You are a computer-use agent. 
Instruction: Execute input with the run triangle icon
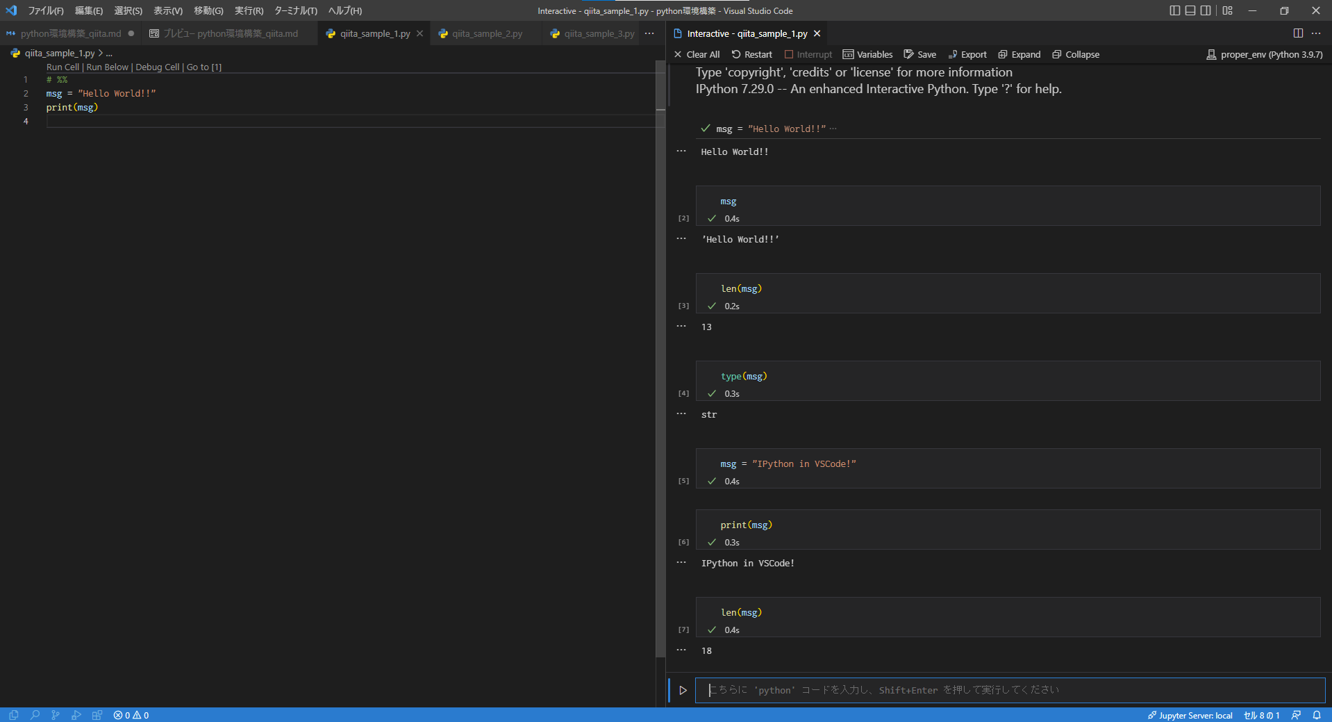pyautogui.click(x=683, y=690)
